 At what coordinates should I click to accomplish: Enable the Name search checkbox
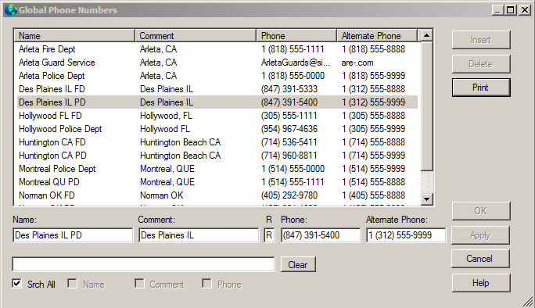pyautogui.click(x=72, y=283)
